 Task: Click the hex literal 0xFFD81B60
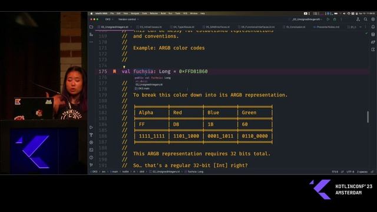coord(193,71)
